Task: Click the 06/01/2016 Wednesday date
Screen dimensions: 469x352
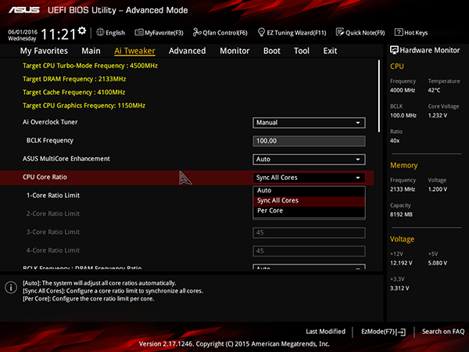Action: 23,35
